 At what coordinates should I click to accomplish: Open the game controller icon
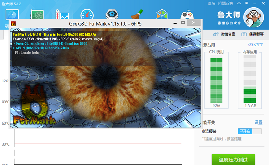(187, 15)
